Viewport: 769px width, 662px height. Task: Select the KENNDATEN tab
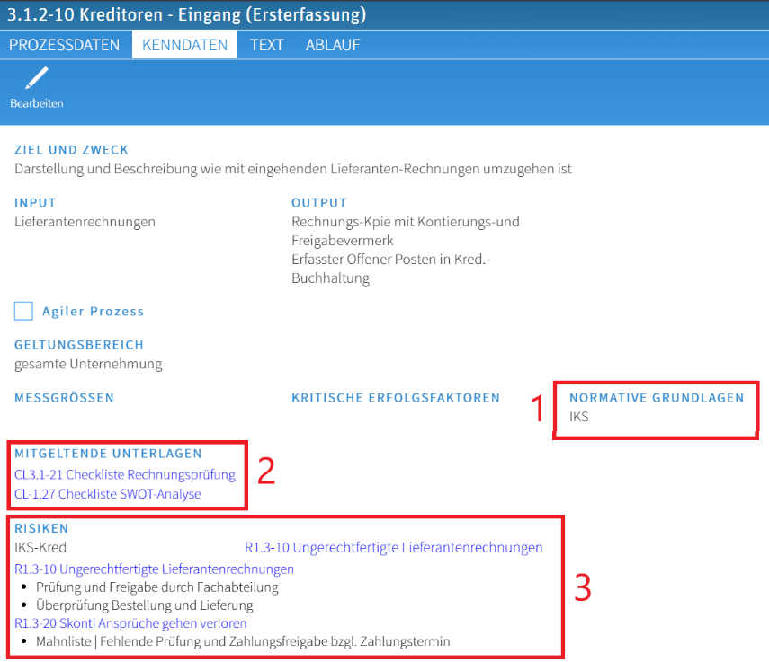[x=184, y=45]
